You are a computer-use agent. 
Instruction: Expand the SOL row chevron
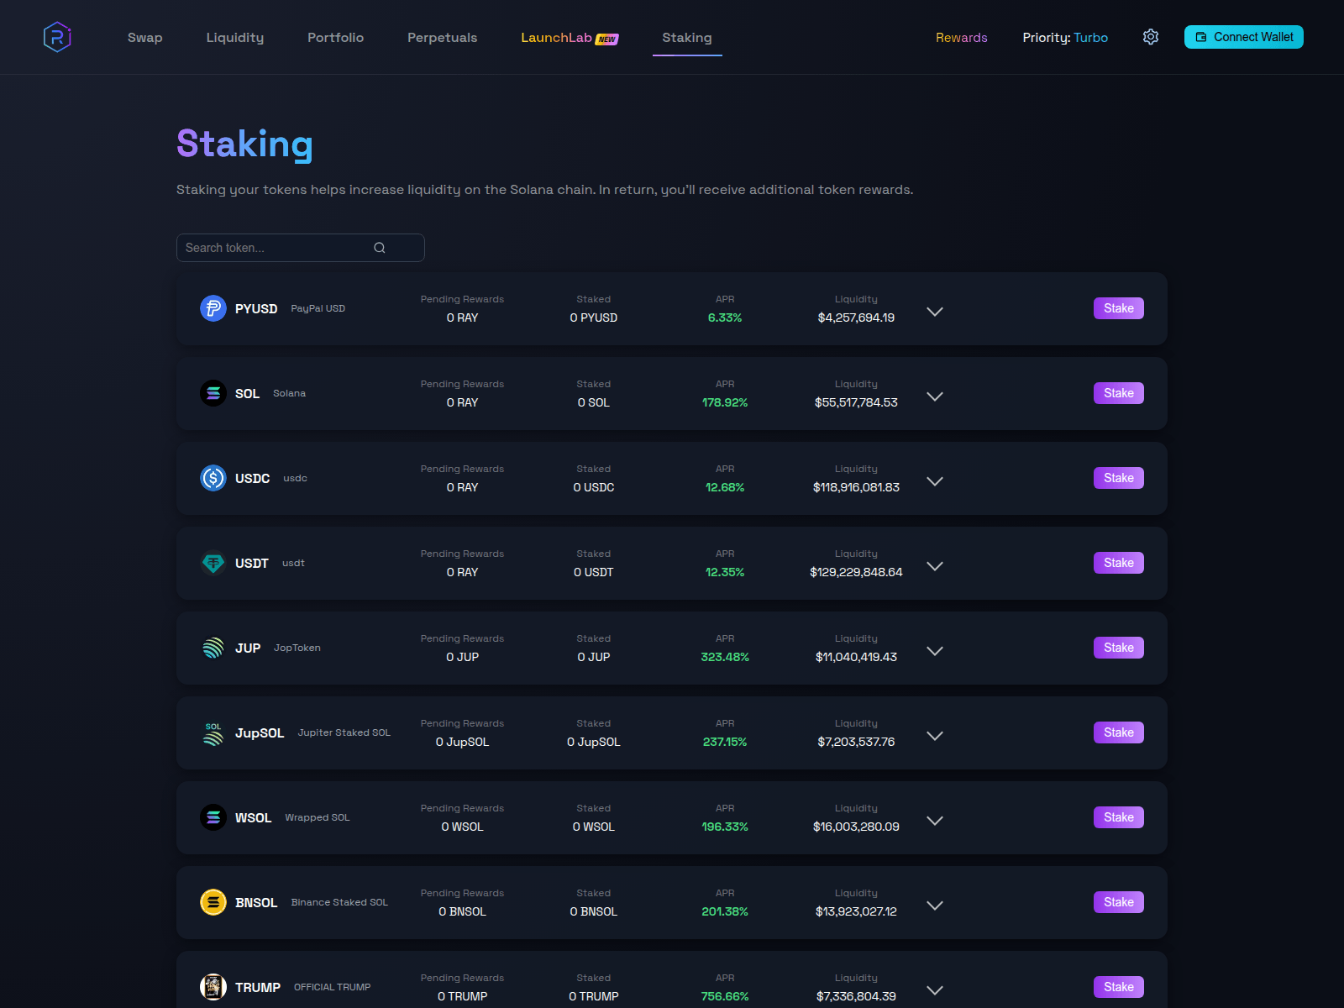point(935,396)
